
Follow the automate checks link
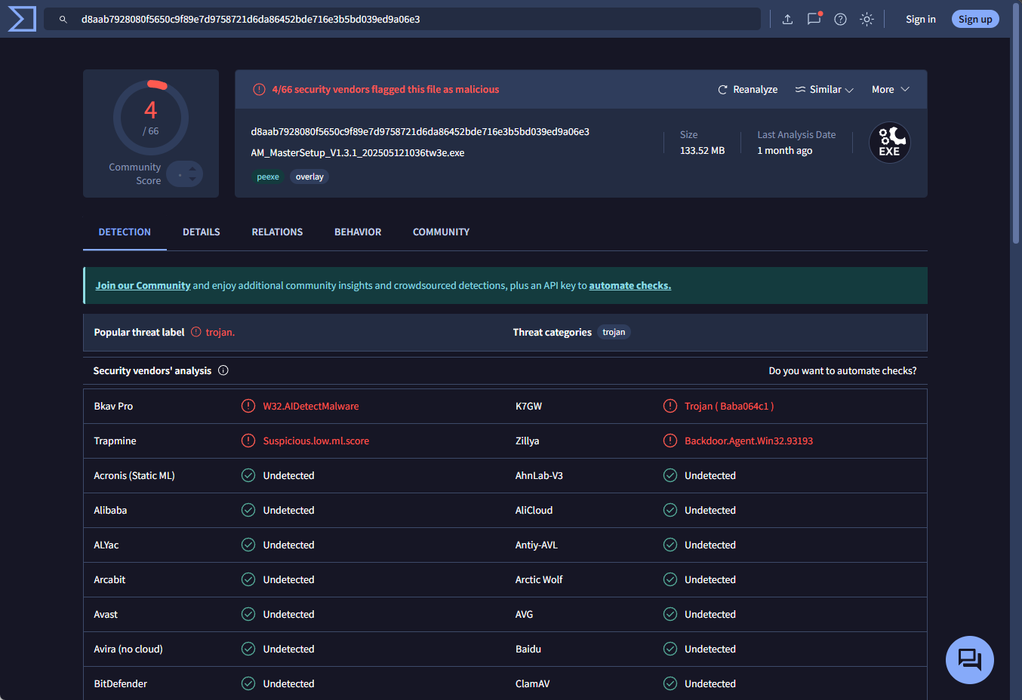point(630,286)
